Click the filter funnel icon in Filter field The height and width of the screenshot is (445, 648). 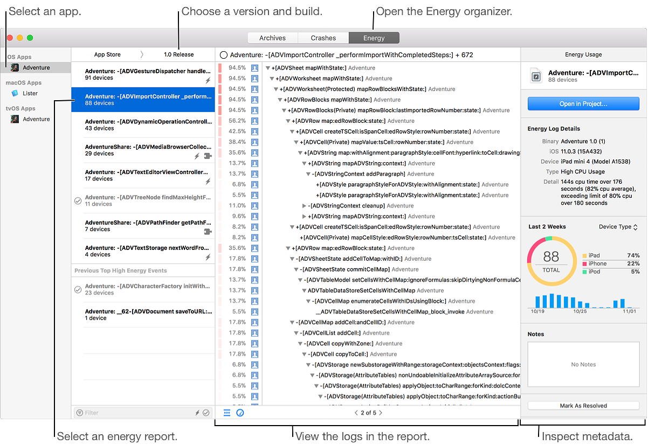pos(80,413)
